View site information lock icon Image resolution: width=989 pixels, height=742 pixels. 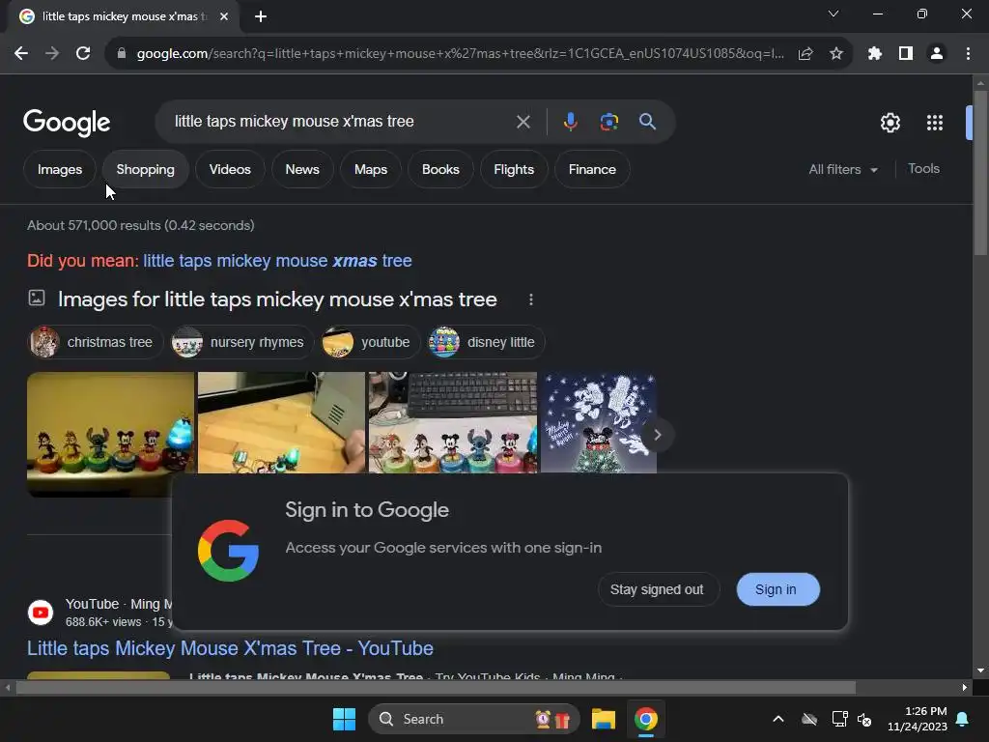(122, 54)
